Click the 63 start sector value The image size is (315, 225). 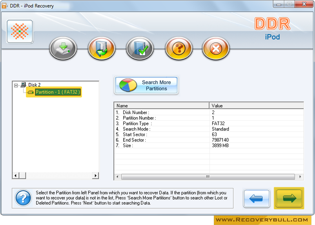(x=214, y=135)
